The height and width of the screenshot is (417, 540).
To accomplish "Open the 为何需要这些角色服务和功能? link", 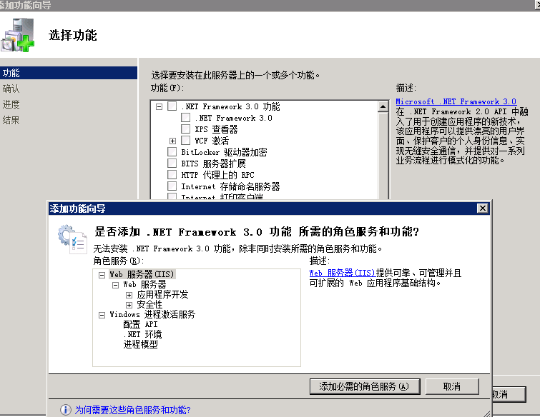I will pyautogui.click(x=132, y=410).
